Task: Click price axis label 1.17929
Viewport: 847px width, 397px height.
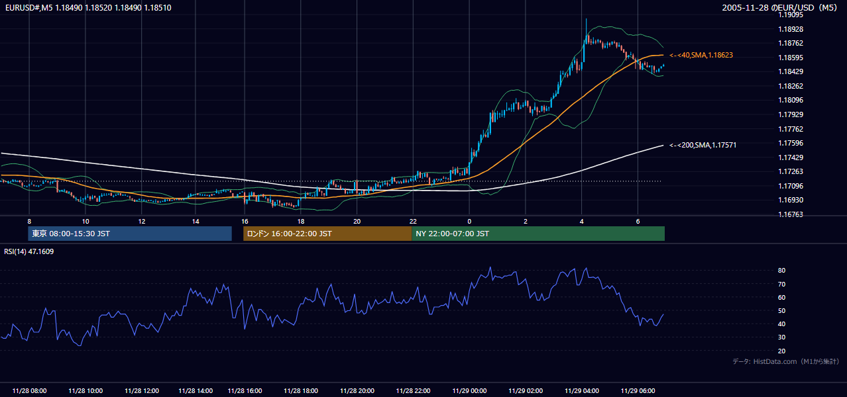Action: point(790,114)
